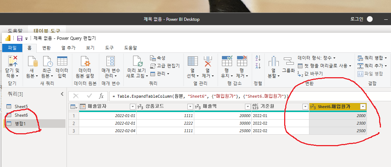Screen dimensions: 391x167
Task: Open the Data Type: 정수 dropdown
Action: point(317,58)
